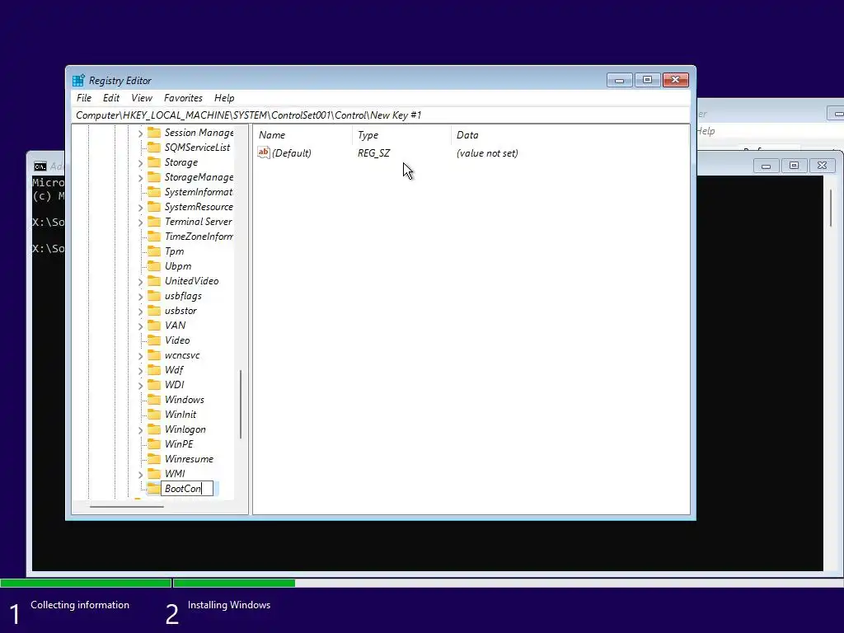Screen dimensions: 844x633
Task: Click the Command Prompt window vertical scrollbar
Action: (831, 208)
